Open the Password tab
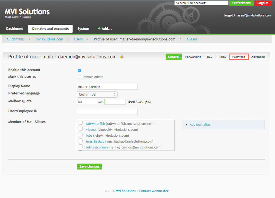Viewport: 275px width, 198px height. 239,57
